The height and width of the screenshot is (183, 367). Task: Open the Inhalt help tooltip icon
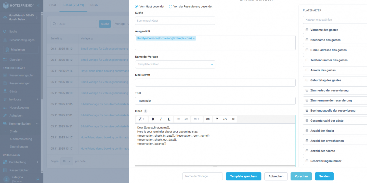pyautogui.click(x=145, y=111)
